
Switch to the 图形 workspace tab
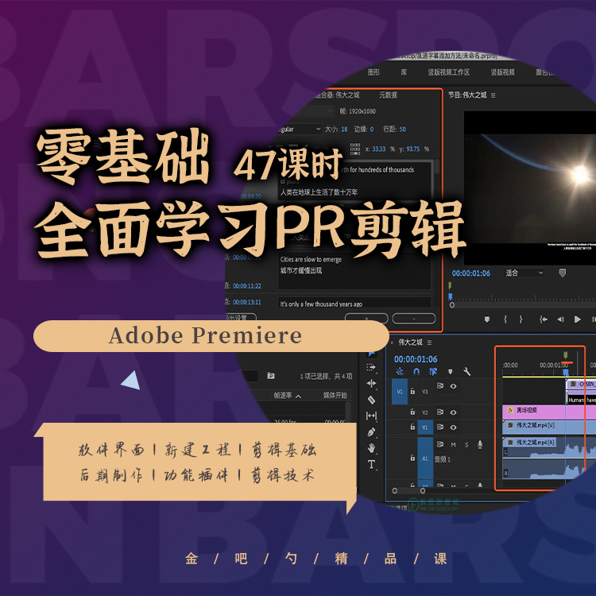[373, 72]
